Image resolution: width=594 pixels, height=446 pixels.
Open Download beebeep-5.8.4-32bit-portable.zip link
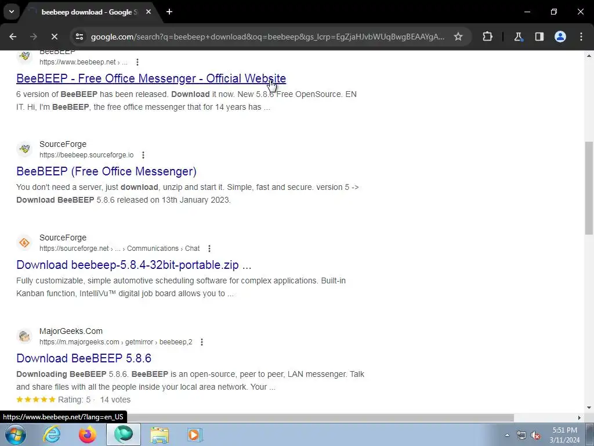[134, 265]
